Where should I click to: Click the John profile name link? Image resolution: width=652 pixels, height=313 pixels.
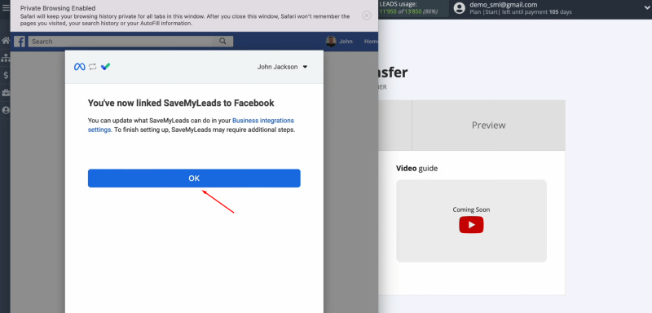coord(346,42)
